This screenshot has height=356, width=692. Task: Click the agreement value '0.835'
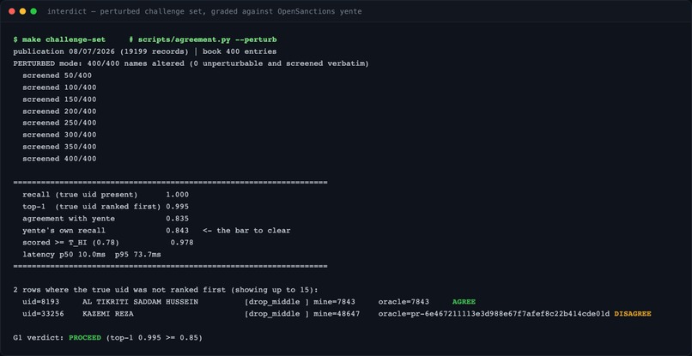178,219
